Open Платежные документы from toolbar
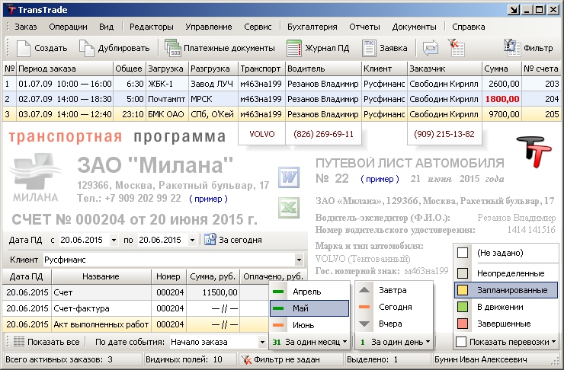This screenshot has width=564, height=370. coord(173,48)
